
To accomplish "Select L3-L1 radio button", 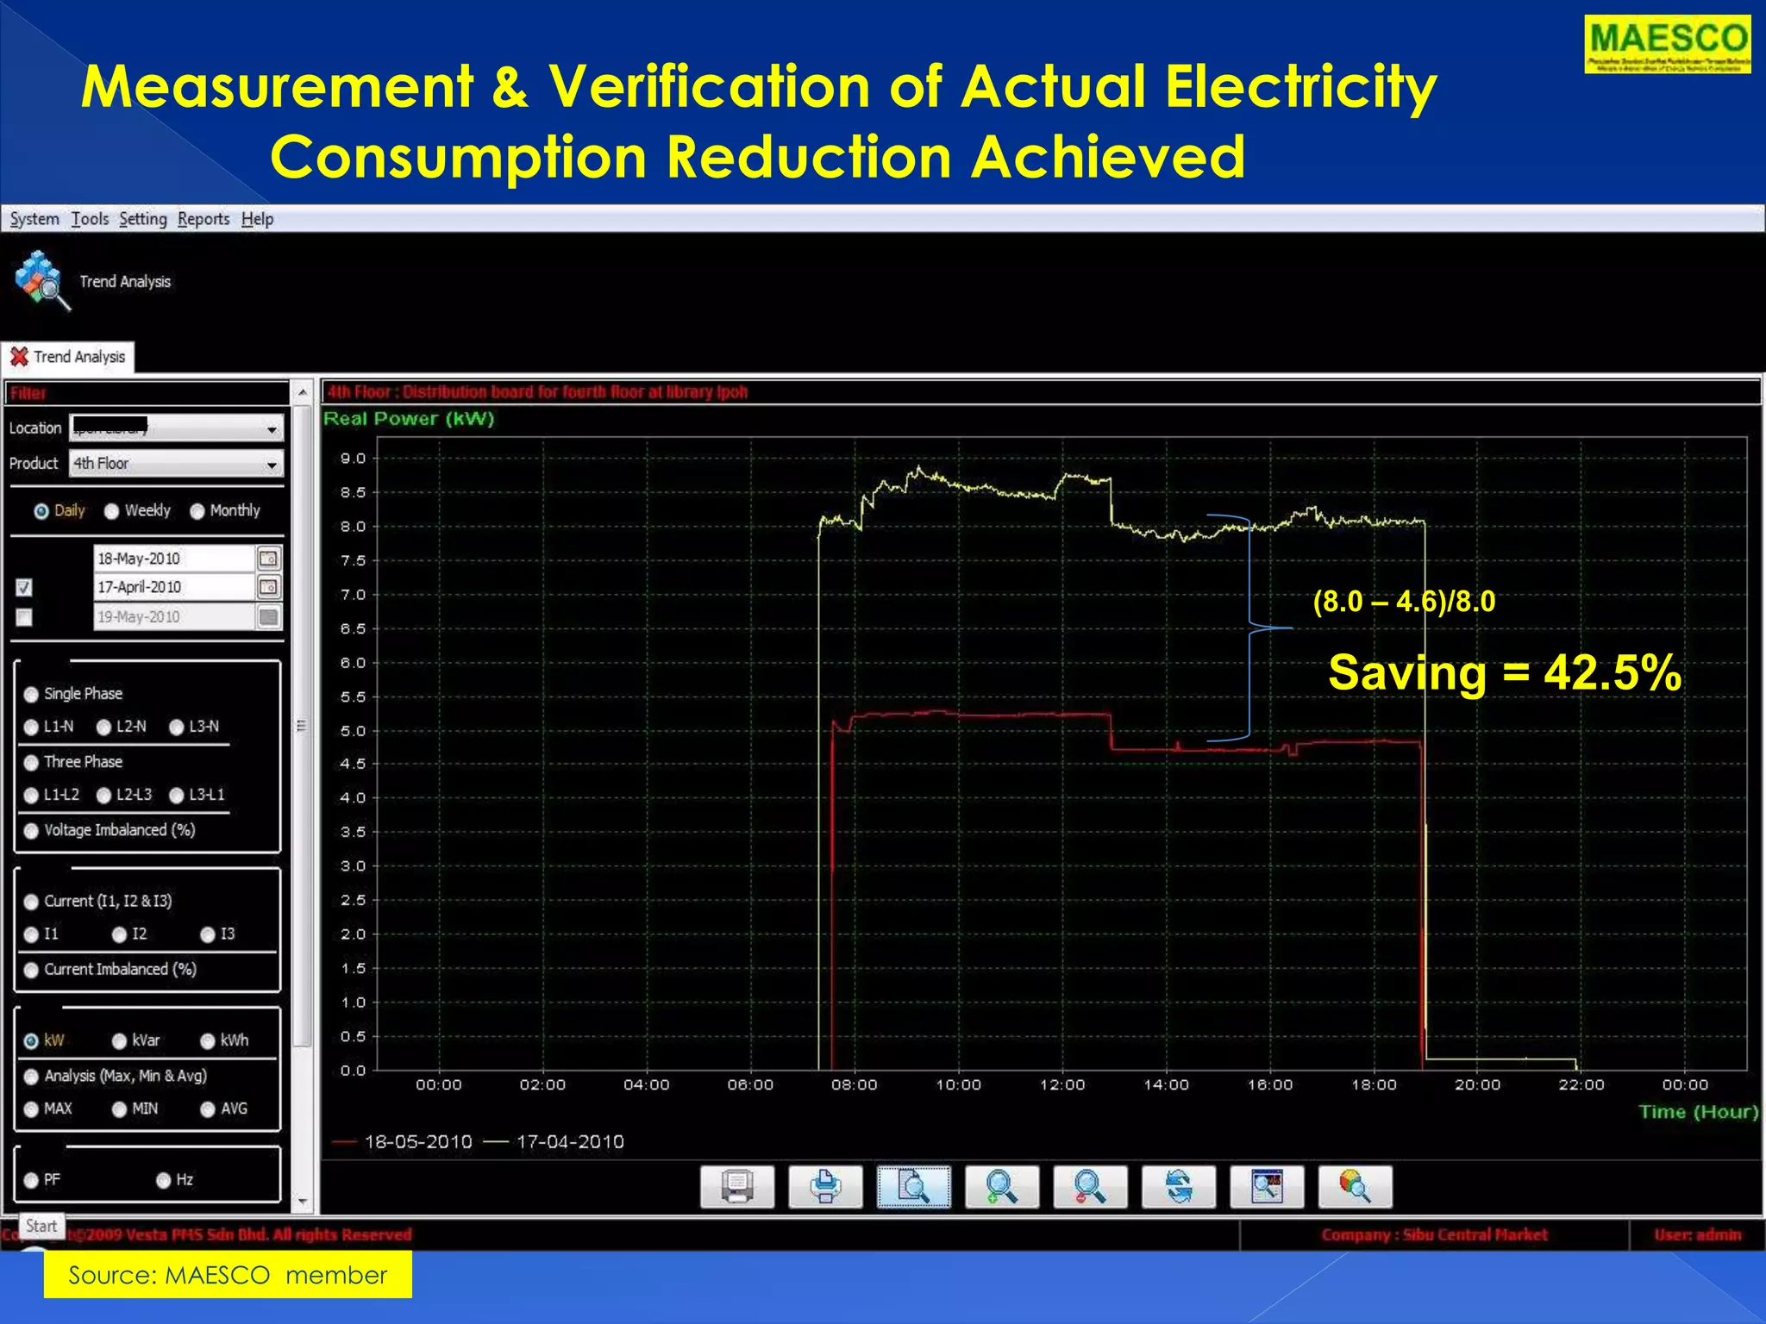I will pos(177,795).
